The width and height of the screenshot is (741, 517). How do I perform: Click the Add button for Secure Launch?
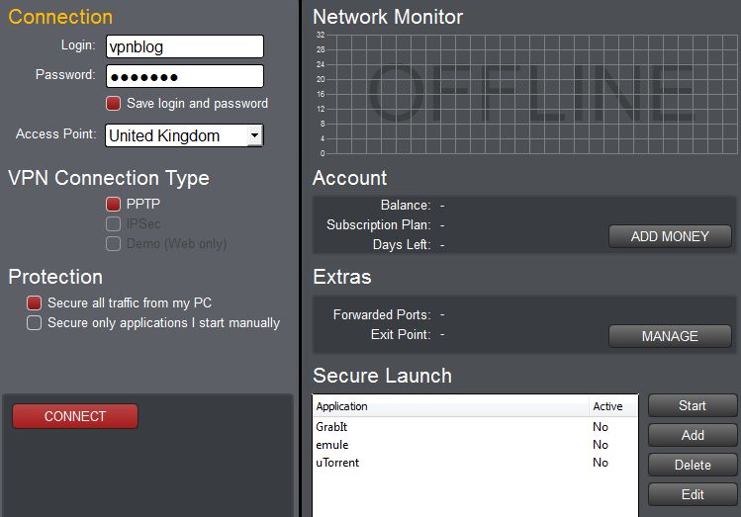pyautogui.click(x=693, y=435)
